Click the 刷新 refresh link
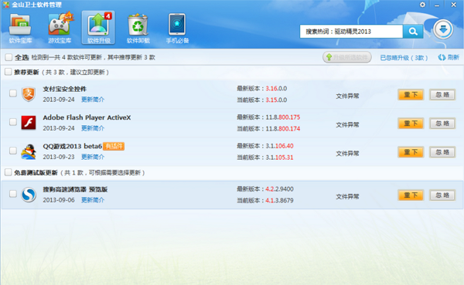Viewport: 464px width, 285px height. (x=449, y=57)
